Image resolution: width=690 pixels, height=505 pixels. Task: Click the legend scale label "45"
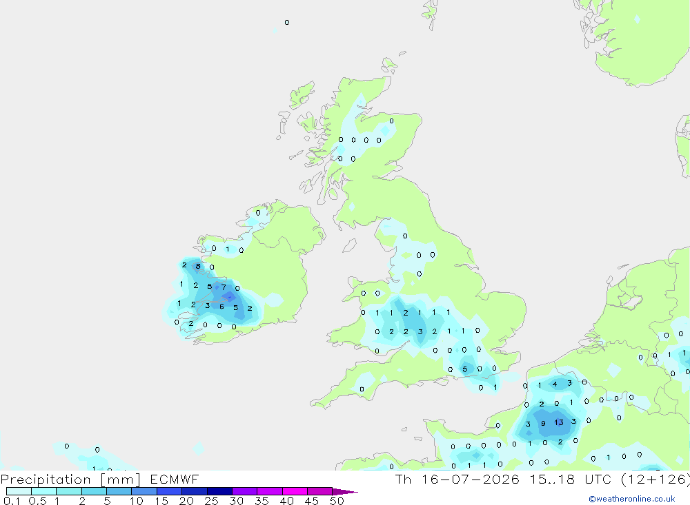tap(312, 501)
